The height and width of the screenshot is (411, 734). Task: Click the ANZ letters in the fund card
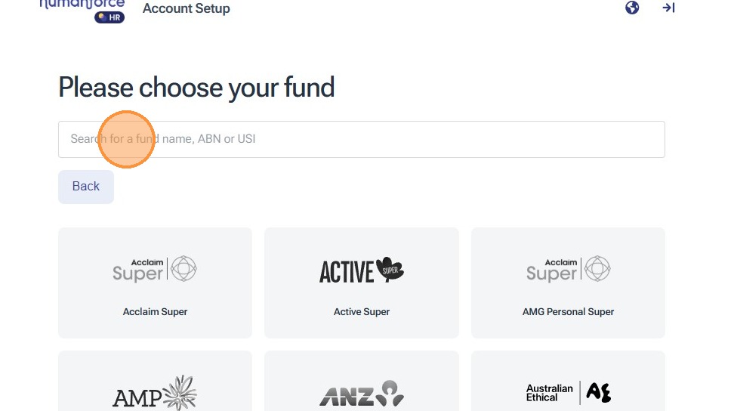347,397
